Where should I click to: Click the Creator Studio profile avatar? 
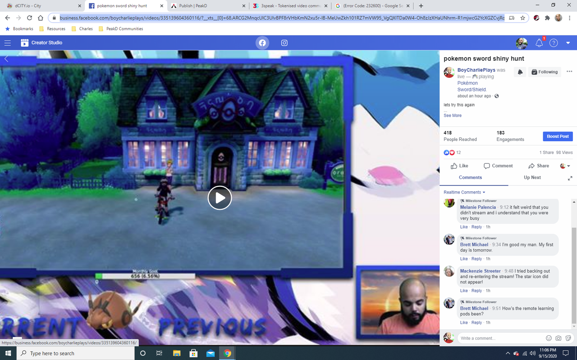(x=522, y=43)
